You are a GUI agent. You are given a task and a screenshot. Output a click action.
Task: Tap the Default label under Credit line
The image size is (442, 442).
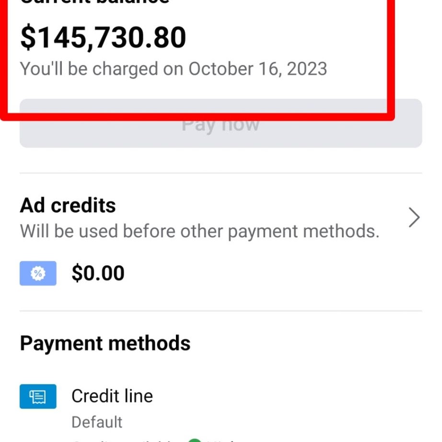pos(97,422)
